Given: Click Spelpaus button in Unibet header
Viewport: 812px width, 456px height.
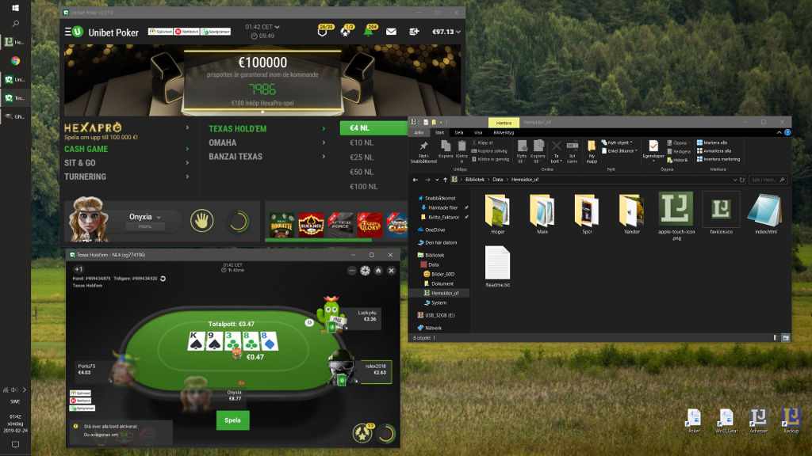Looking at the screenshot, I should [x=187, y=32].
